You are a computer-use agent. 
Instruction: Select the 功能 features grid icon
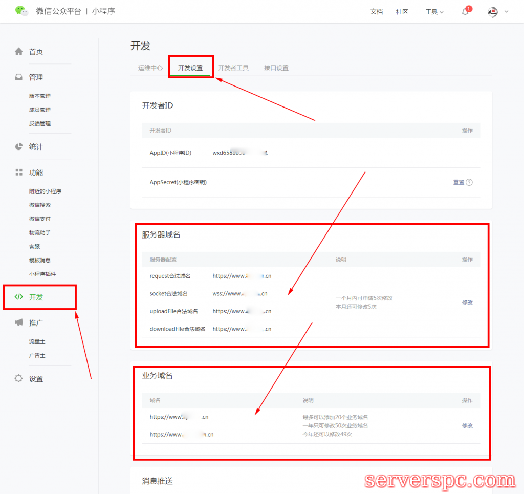(x=18, y=173)
